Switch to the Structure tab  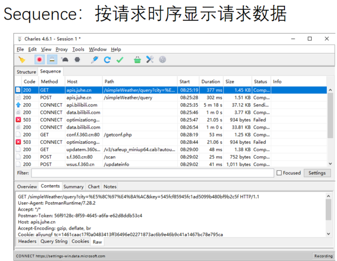pyautogui.click(x=26, y=72)
